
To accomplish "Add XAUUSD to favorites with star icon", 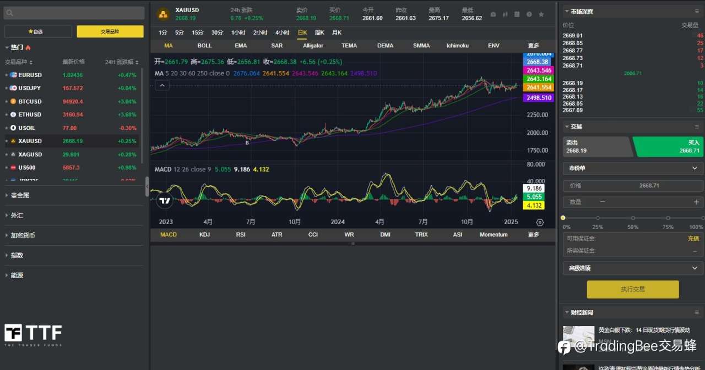I will pyautogui.click(x=541, y=14).
